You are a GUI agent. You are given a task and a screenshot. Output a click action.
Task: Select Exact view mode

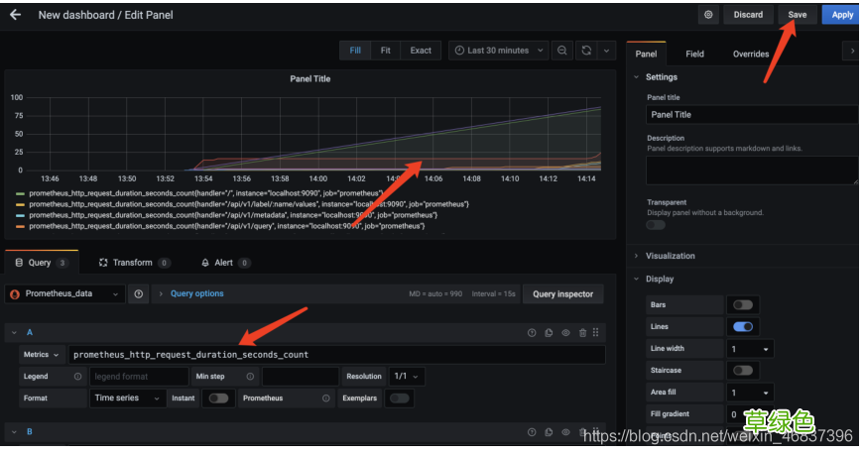click(421, 51)
